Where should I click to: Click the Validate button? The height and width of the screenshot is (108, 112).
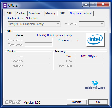pyautogui.click(x=77, y=102)
